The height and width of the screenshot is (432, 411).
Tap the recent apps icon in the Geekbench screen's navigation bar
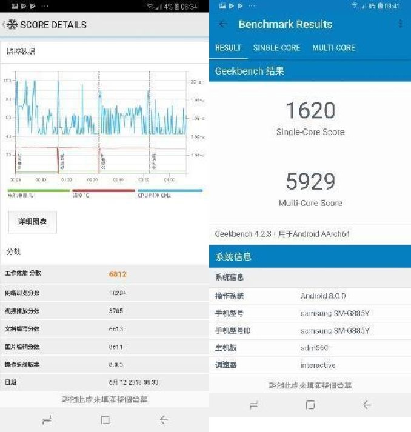coord(253,405)
